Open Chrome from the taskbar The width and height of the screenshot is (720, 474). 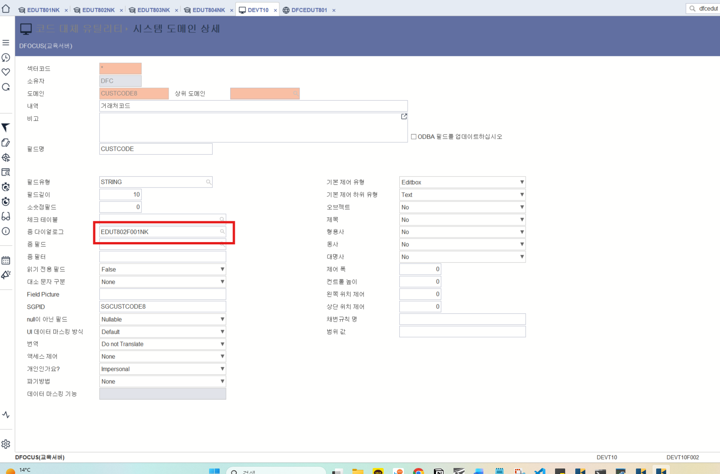pyautogui.click(x=418, y=471)
